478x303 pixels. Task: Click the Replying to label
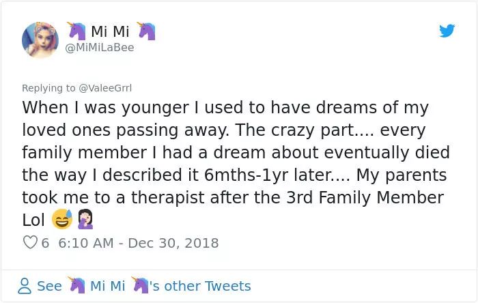(x=48, y=88)
